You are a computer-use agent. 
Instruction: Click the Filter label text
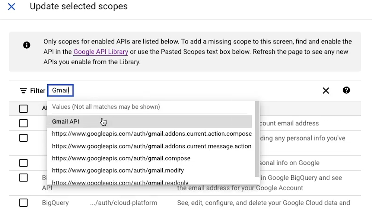38,91
